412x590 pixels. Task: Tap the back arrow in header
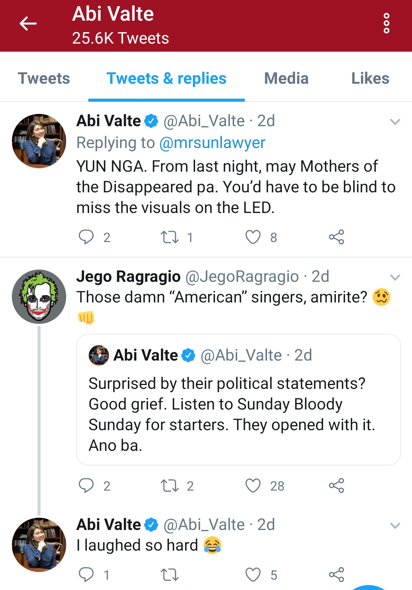pos(28,24)
